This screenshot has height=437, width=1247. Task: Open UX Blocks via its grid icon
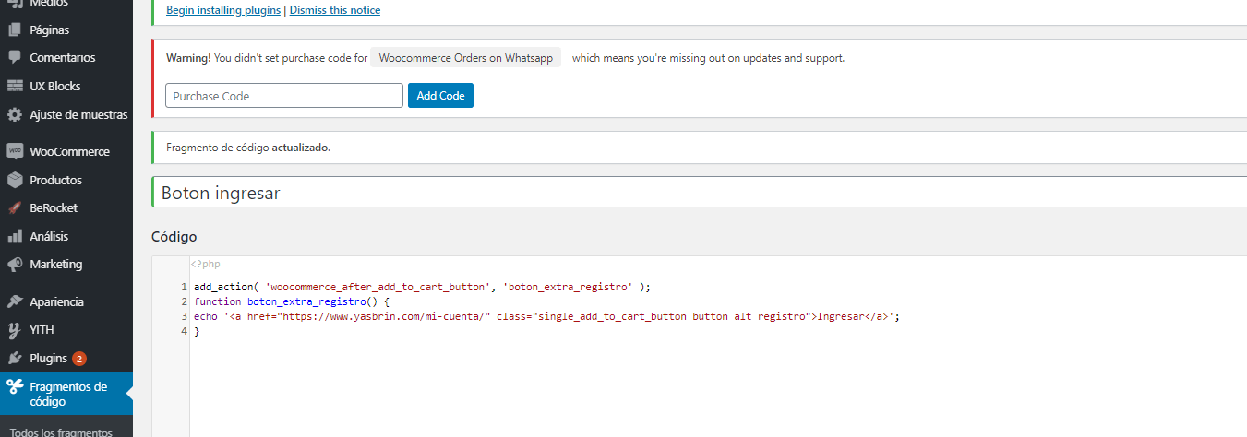point(15,86)
